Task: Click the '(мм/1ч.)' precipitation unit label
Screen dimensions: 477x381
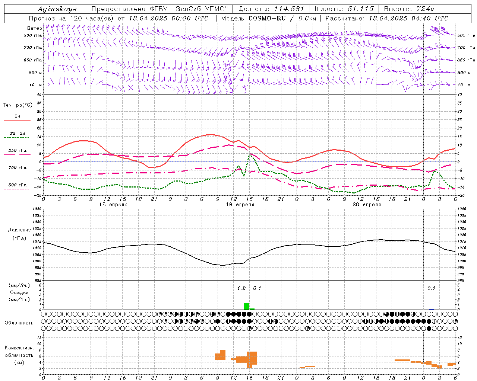Action: (19, 300)
